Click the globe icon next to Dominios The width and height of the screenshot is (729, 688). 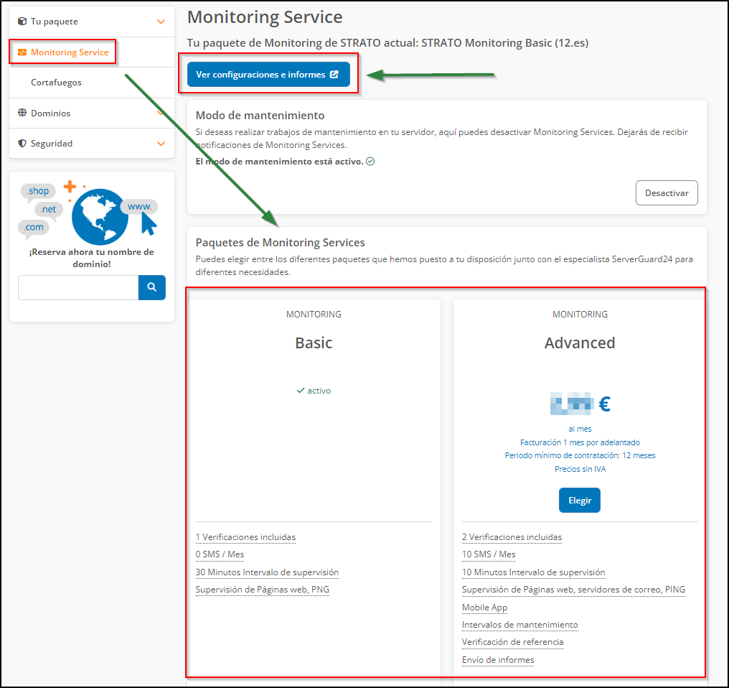pos(21,113)
